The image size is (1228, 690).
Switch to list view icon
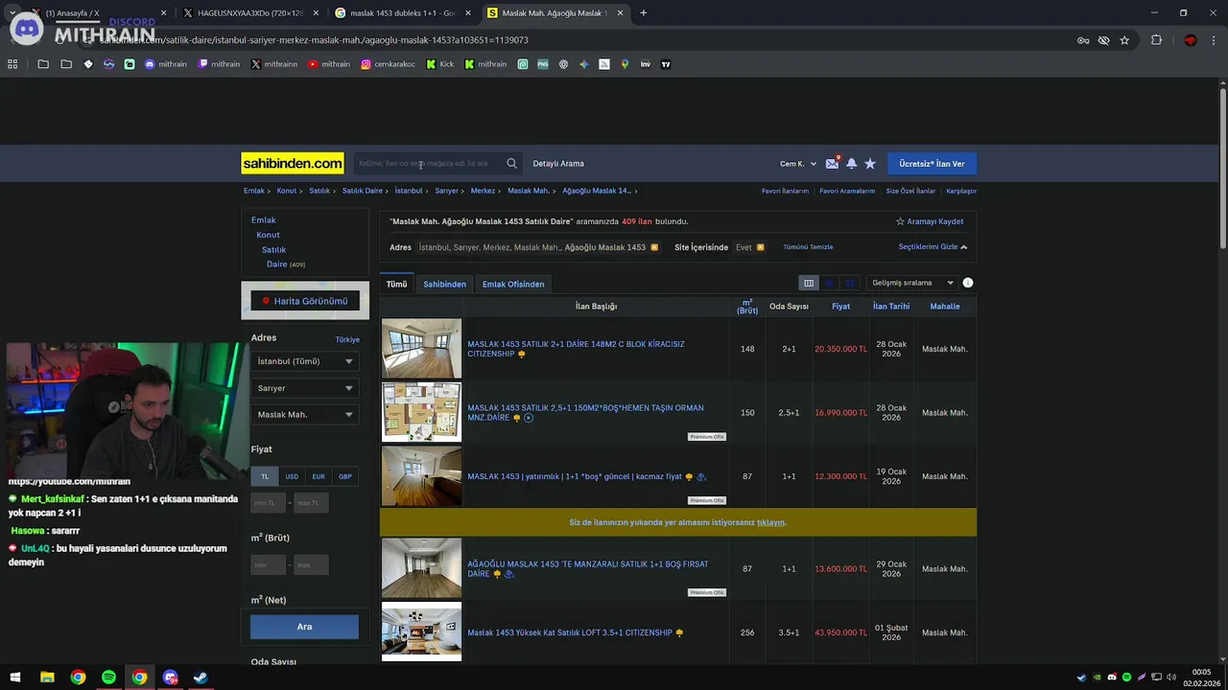pos(829,283)
